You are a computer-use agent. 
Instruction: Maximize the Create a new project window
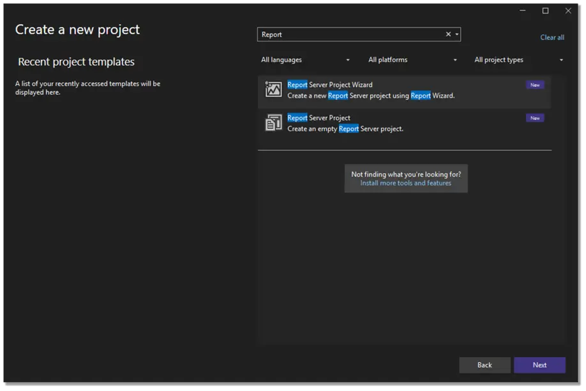[545, 10]
